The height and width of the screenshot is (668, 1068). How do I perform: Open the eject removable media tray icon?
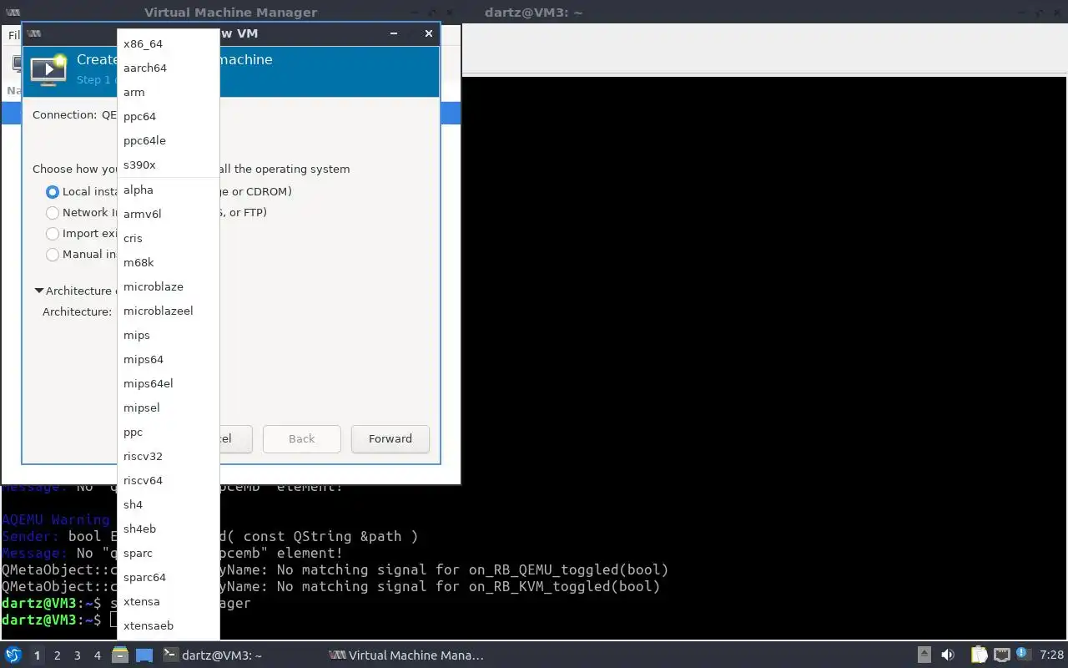(x=924, y=655)
